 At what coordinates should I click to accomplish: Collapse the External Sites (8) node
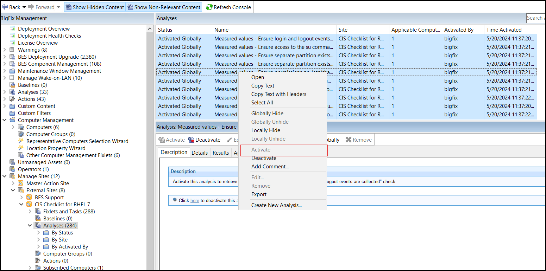click(x=13, y=191)
